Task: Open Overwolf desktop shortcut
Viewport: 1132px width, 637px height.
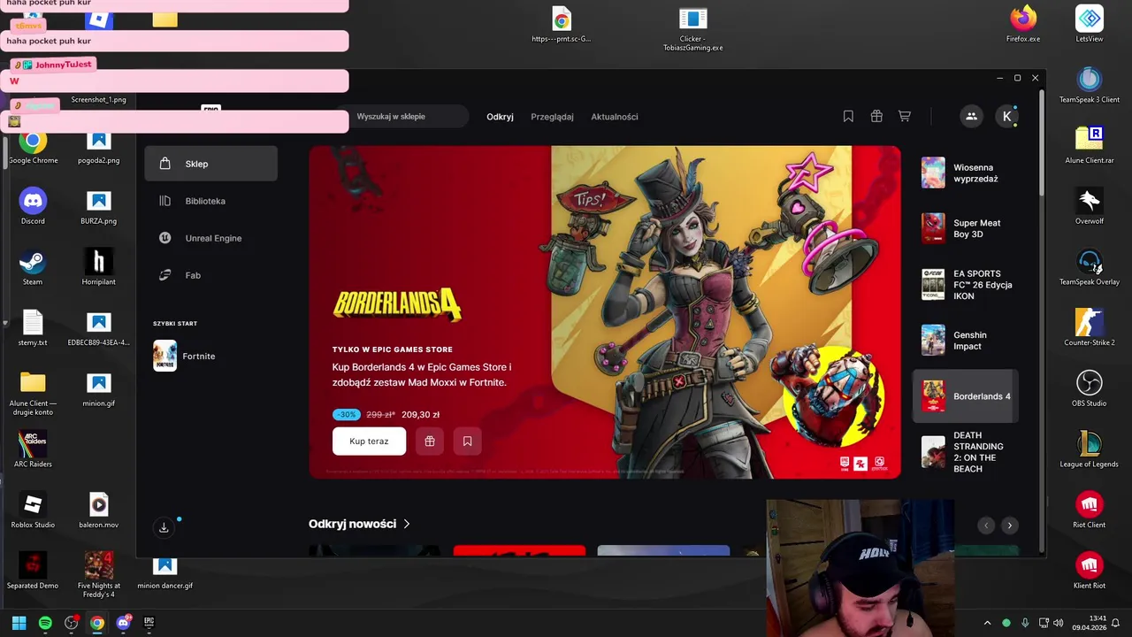Action: (x=1090, y=207)
